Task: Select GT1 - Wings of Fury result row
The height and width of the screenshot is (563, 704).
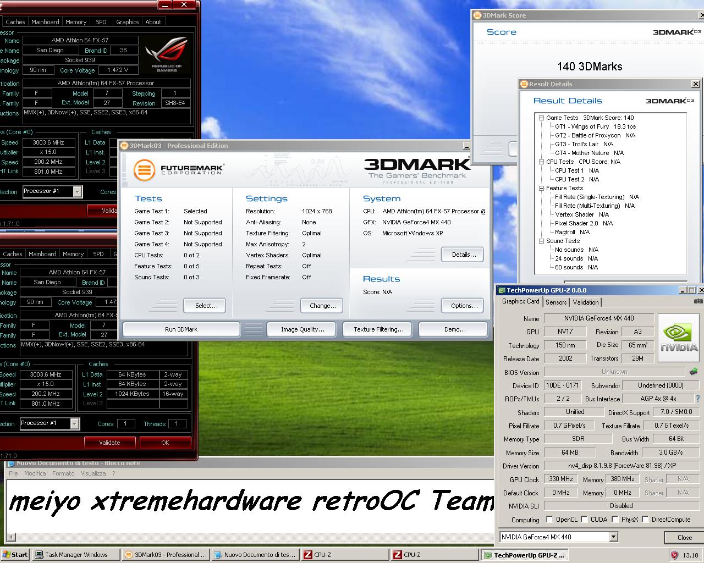Action: pos(595,126)
